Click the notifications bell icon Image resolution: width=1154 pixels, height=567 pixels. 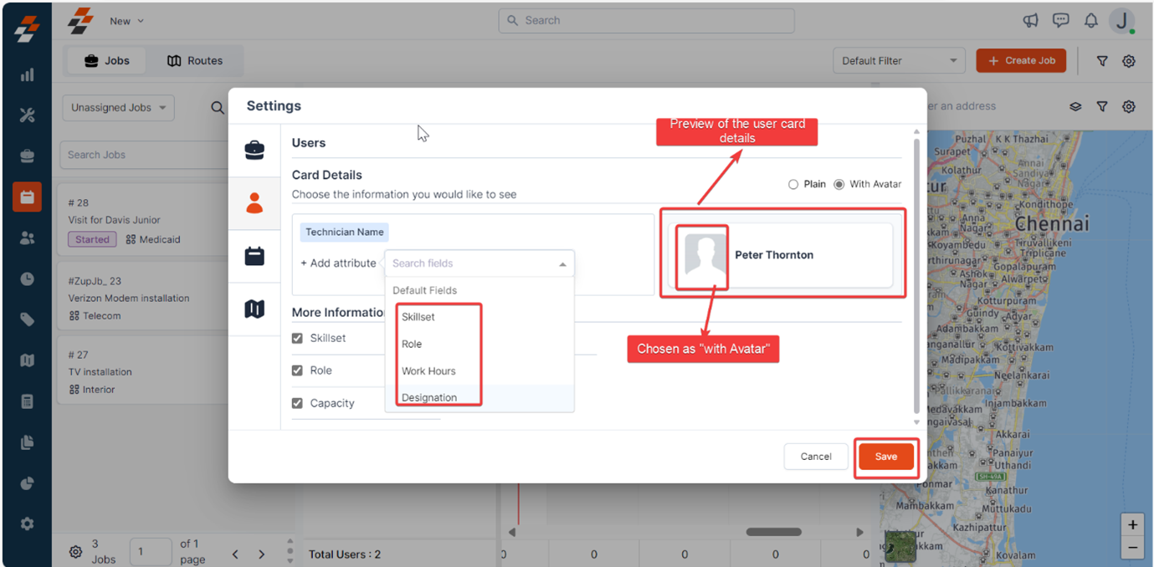pos(1090,21)
